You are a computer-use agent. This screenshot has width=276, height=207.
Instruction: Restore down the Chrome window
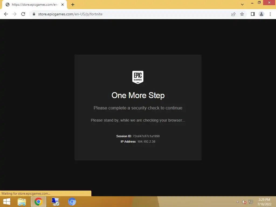click(259, 3)
